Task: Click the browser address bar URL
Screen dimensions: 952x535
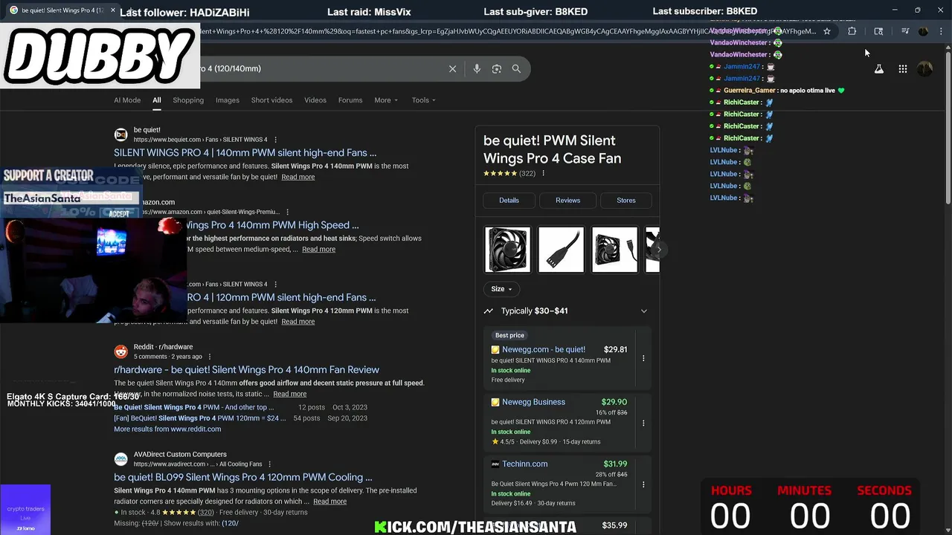Action: pos(506,31)
